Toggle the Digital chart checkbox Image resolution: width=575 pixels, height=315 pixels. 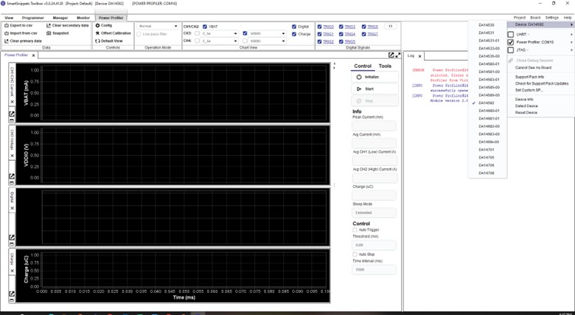click(x=294, y=27)
